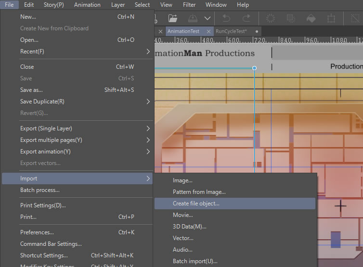This screenshot has width=363, height=267.
Task: Click the Deselect icon at toolbar's right edge
Action: 356,18
